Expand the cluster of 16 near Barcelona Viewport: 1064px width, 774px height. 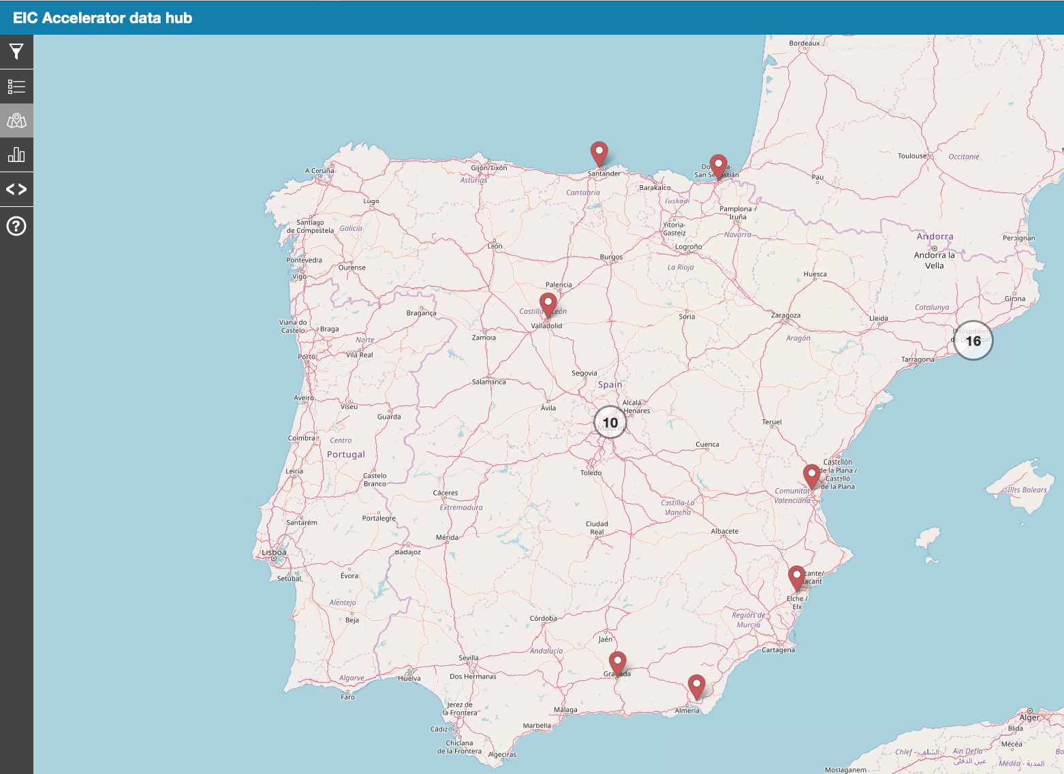pos(973,340)
